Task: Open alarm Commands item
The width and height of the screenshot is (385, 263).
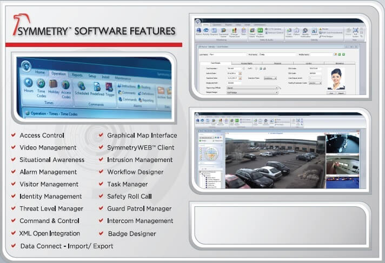Action: tap(128, 99)
